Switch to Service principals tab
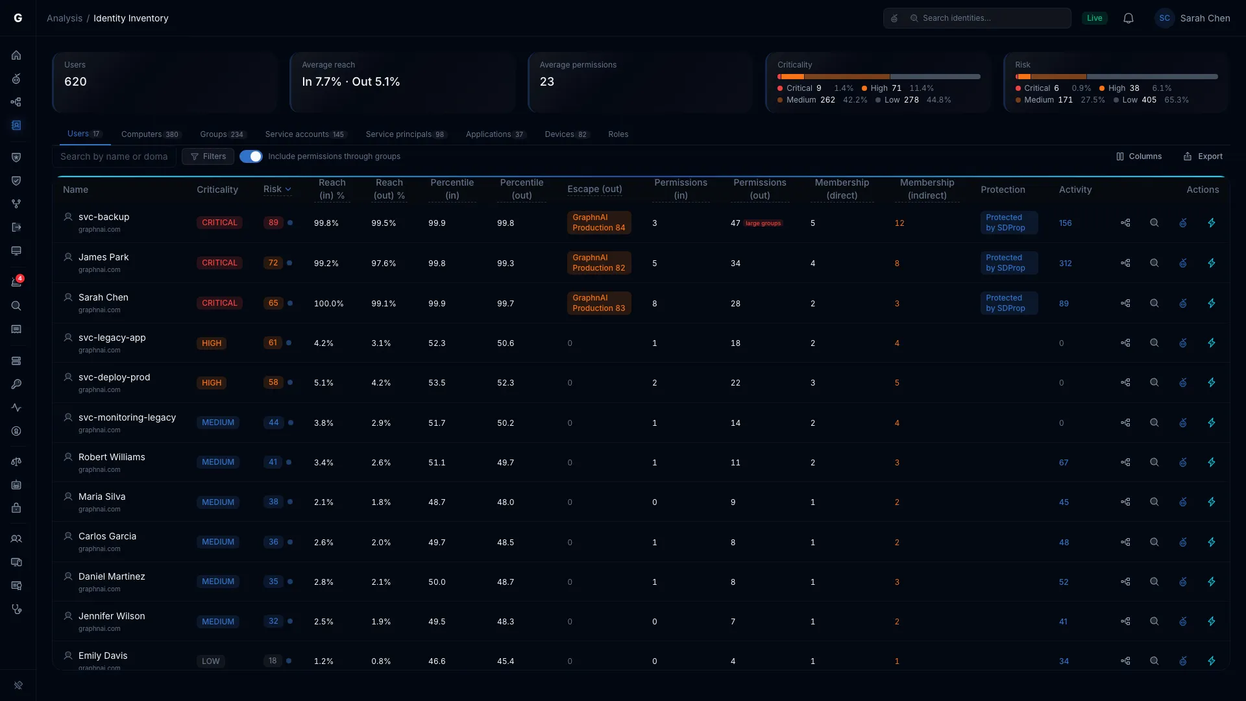The height and width of the screenshot is (701, 1246). point(406,134)
